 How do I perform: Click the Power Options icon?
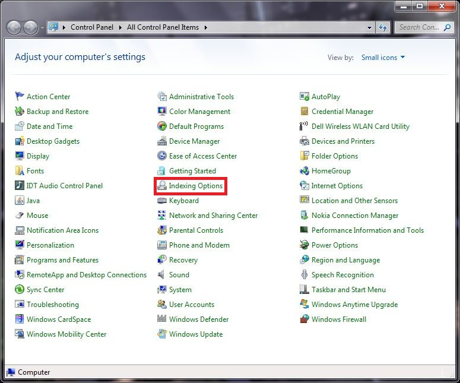[304, 245]
